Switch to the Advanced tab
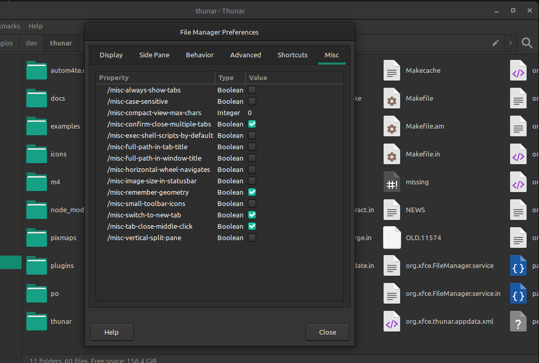Screen dimensions: 539x363 tap(245, 55)
